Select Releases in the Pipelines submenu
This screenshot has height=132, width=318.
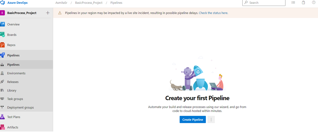13,82
